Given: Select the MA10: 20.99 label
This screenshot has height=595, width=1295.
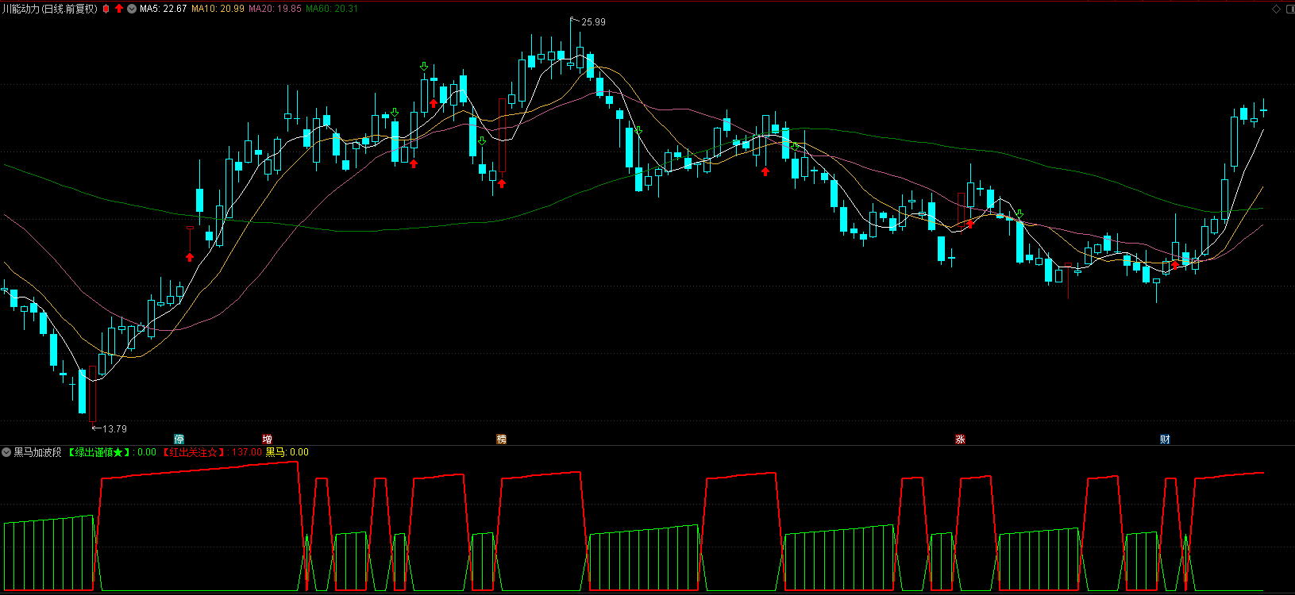Looking at the screenshot, I should 218,9.
